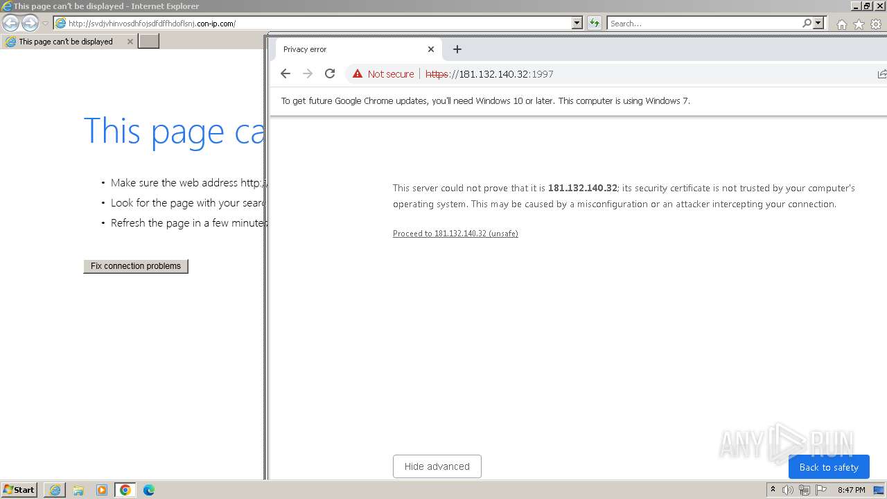Open the volume speaker tray icon
This screenshot has width=887, height=499.
tap(788, 490)
